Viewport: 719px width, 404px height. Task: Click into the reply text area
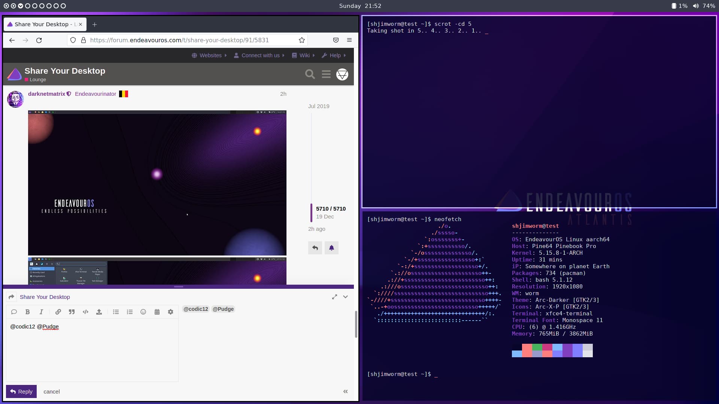coord(92,351)
